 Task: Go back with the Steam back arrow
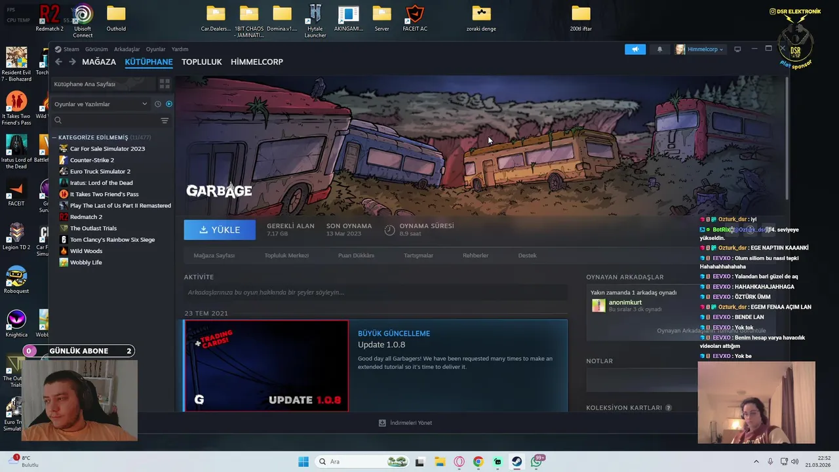pyautogui.click(x=58, y=62)
